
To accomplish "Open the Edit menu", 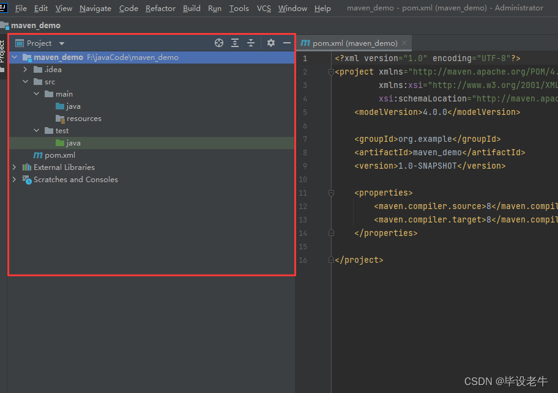I will click(41, 8).
